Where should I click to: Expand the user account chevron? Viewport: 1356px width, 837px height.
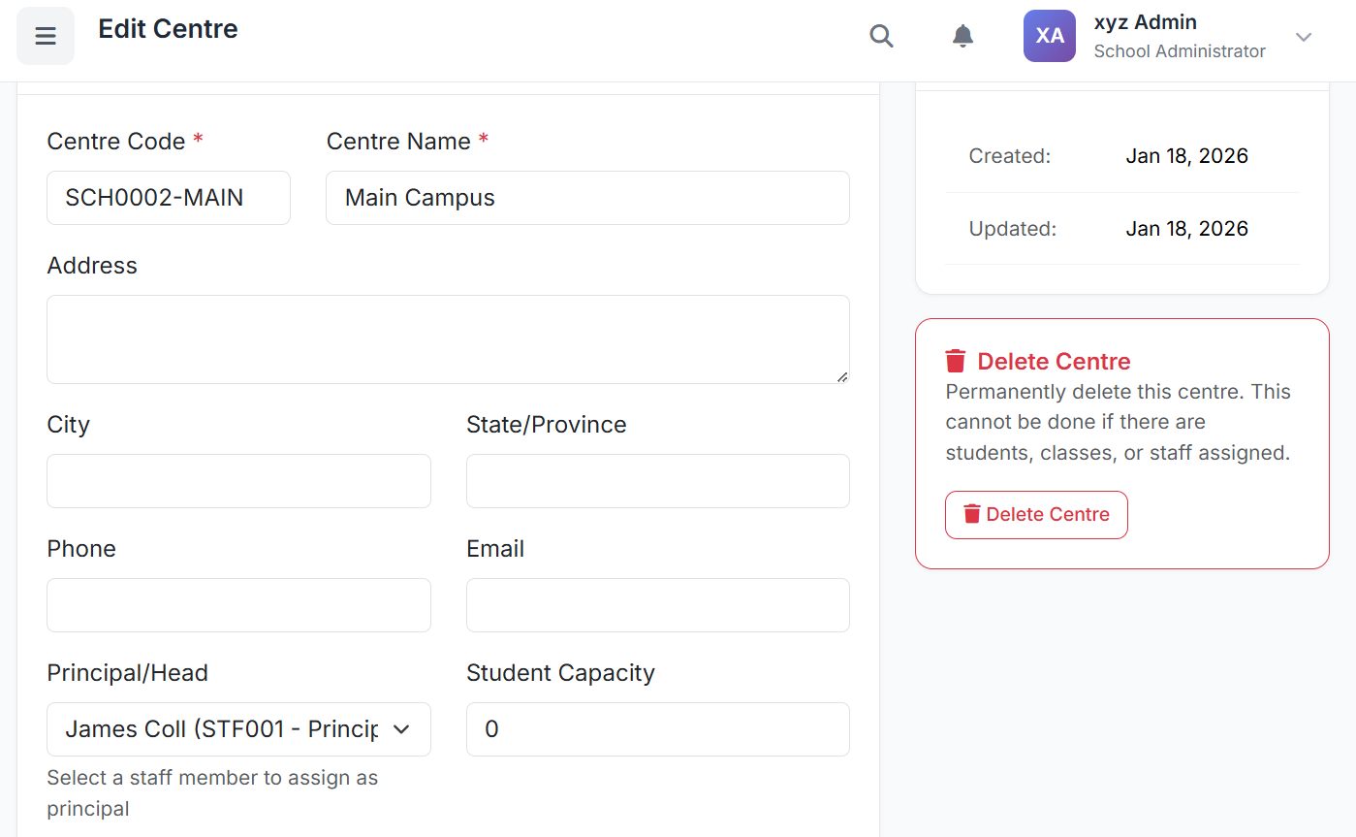1304,37
